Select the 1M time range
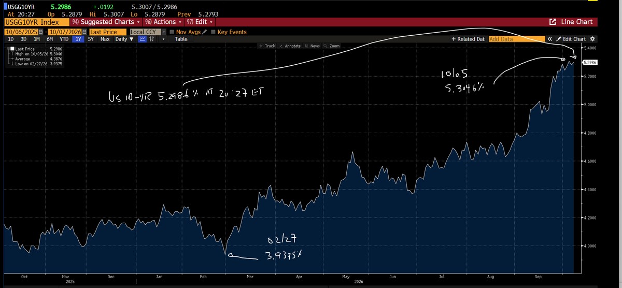622x288 pixels. coord(36,39)
